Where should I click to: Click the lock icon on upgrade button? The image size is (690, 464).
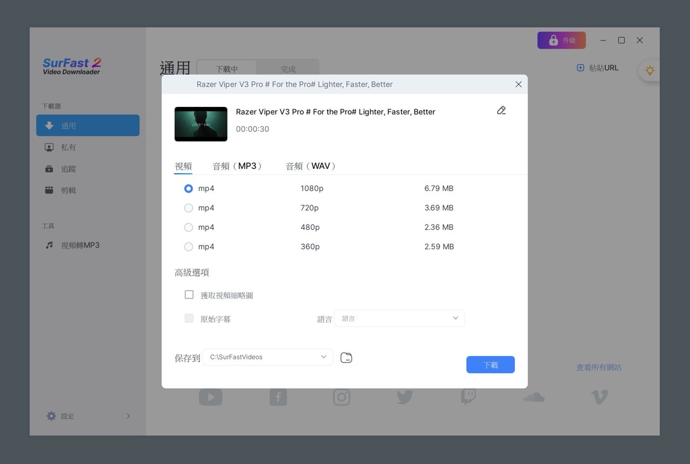(553, 40)
